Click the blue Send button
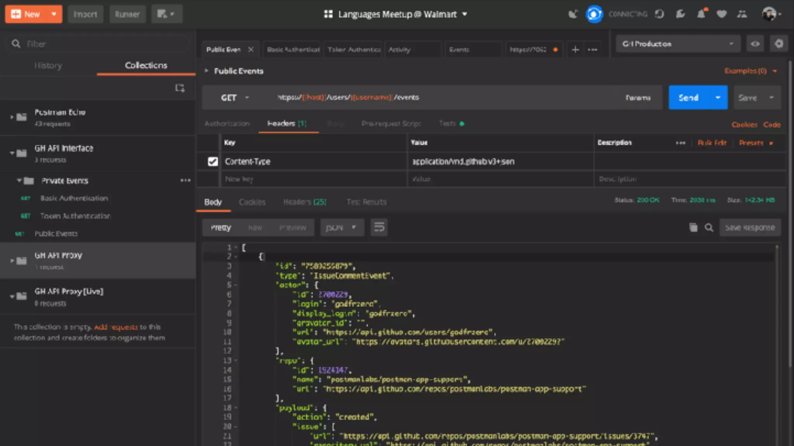 point(688,98)
